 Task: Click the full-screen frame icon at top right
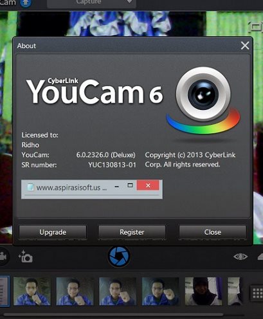[x=255, y=27]
